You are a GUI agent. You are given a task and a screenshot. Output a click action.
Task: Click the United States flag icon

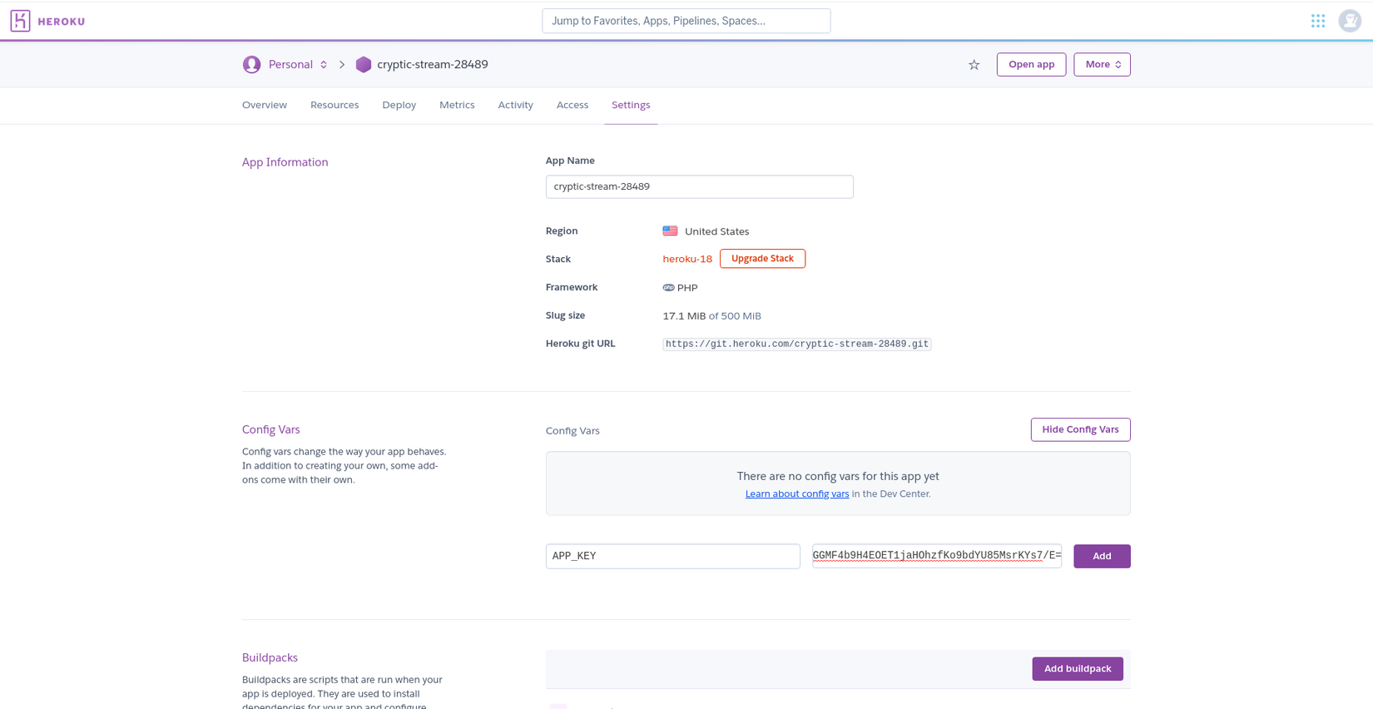click(670, 231)
